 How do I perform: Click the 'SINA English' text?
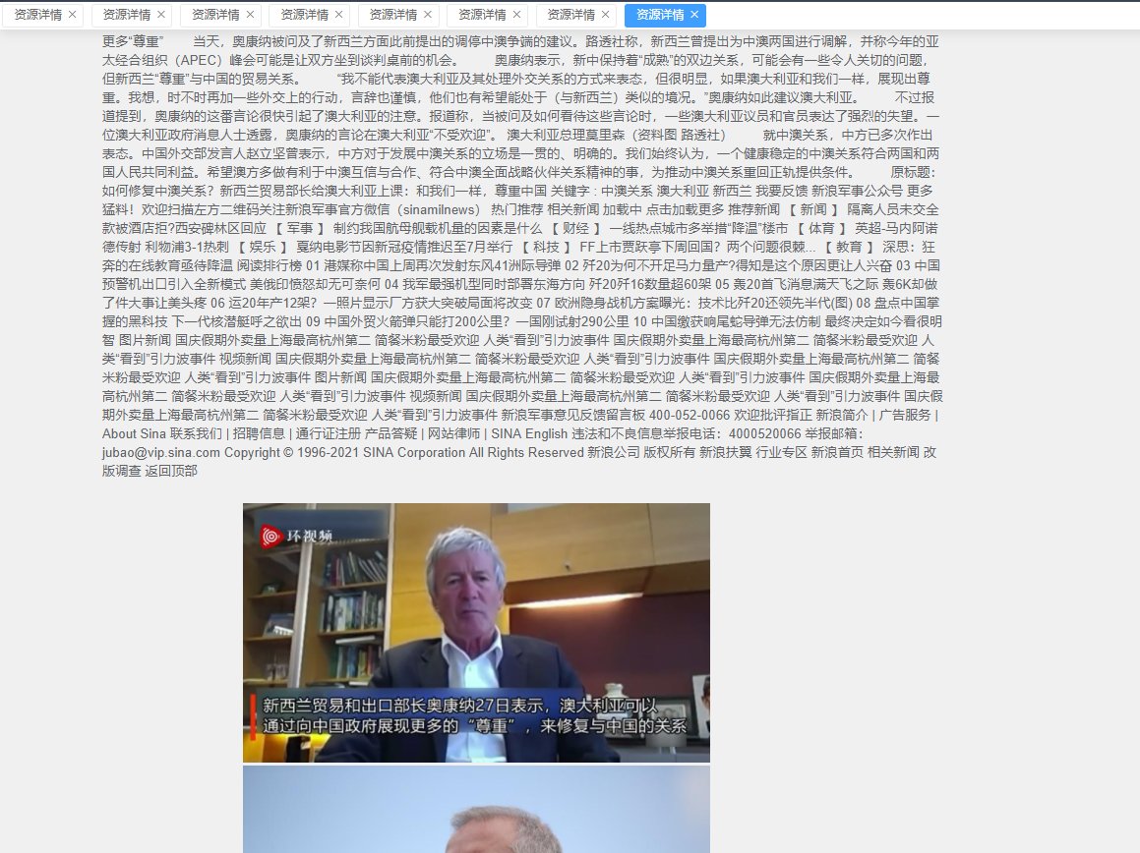coord(529,433)
